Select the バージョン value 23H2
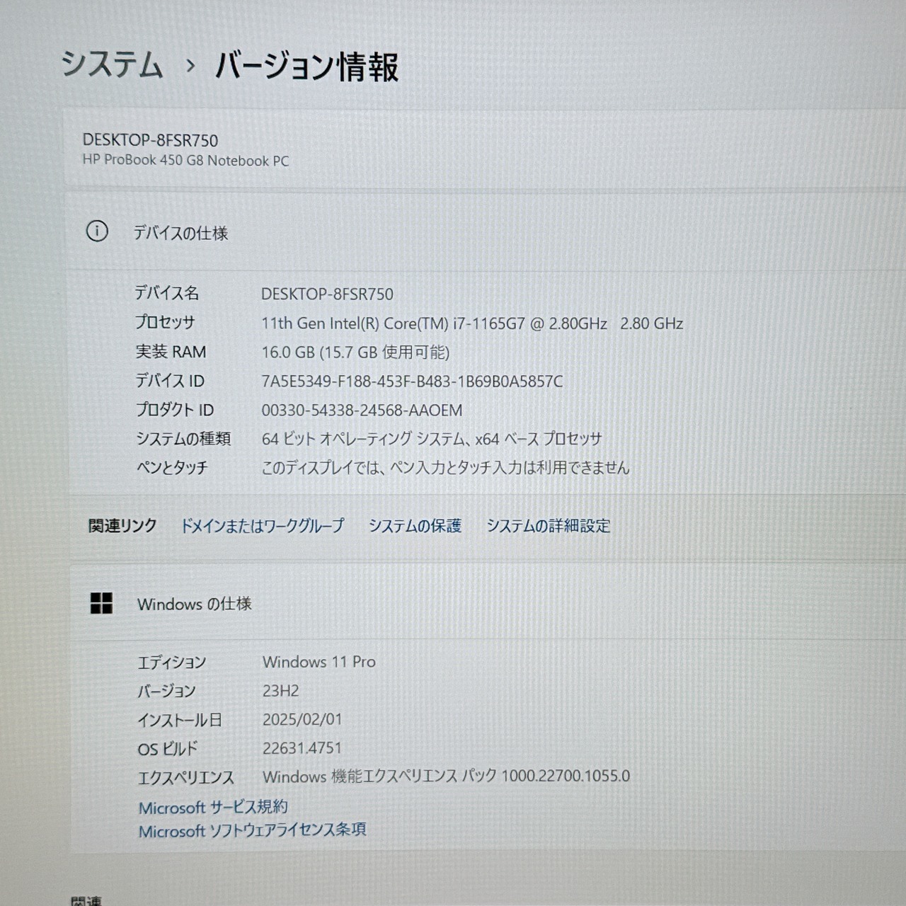The height and width of the screenshot is (906, 906). pyautogui.click(x=281, y=691)
